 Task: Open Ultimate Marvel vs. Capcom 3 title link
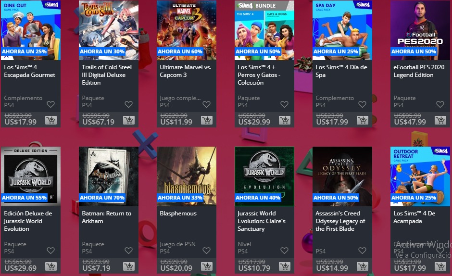coord(186,71)
